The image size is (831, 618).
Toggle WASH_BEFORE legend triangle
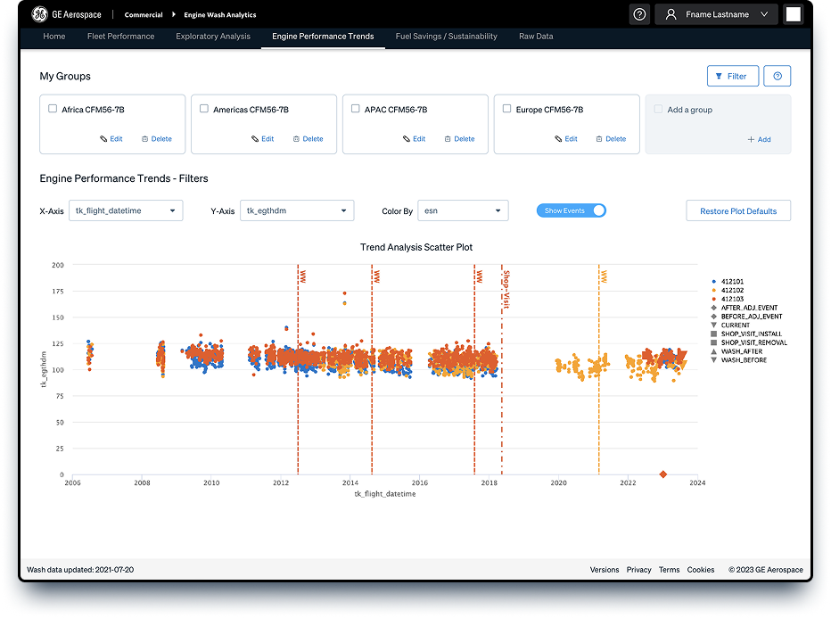click(714, 360)
